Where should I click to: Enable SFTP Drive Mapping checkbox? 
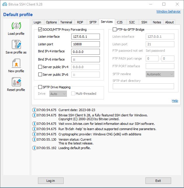(x=40, y=87)
